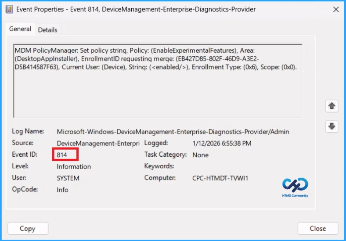Switch to the Details tab
The height and width of the screenshot is (241, 346).
tap(47, 30)
